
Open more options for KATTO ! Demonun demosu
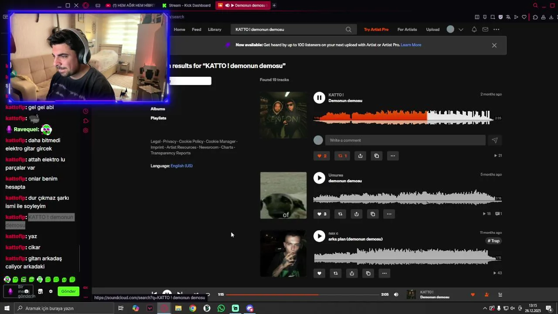tap(393, 156)
